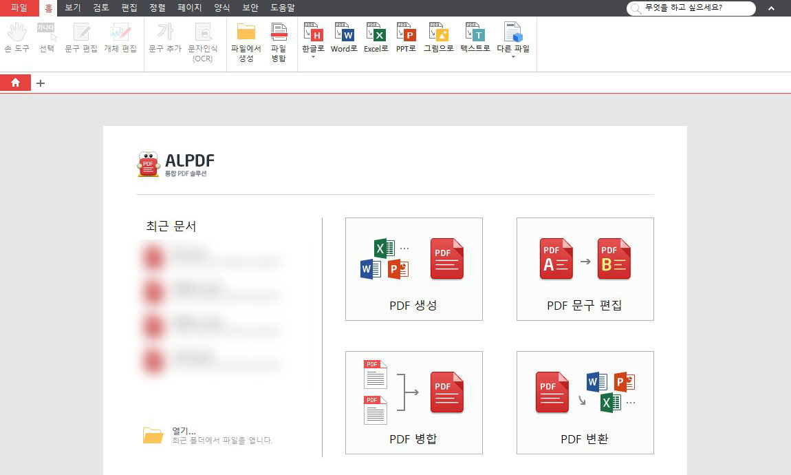Expand the 다른 파일 dropdown arrow
The width and height of the screenshot is (791, 475).
click(513, 57)
